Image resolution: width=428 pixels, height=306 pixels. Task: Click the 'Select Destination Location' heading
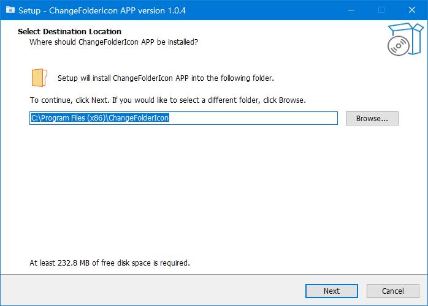[78, 31]
